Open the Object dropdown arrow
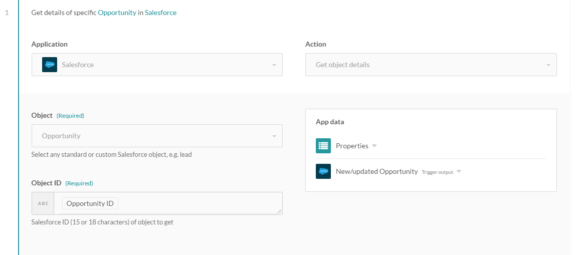 click(274, 136)
